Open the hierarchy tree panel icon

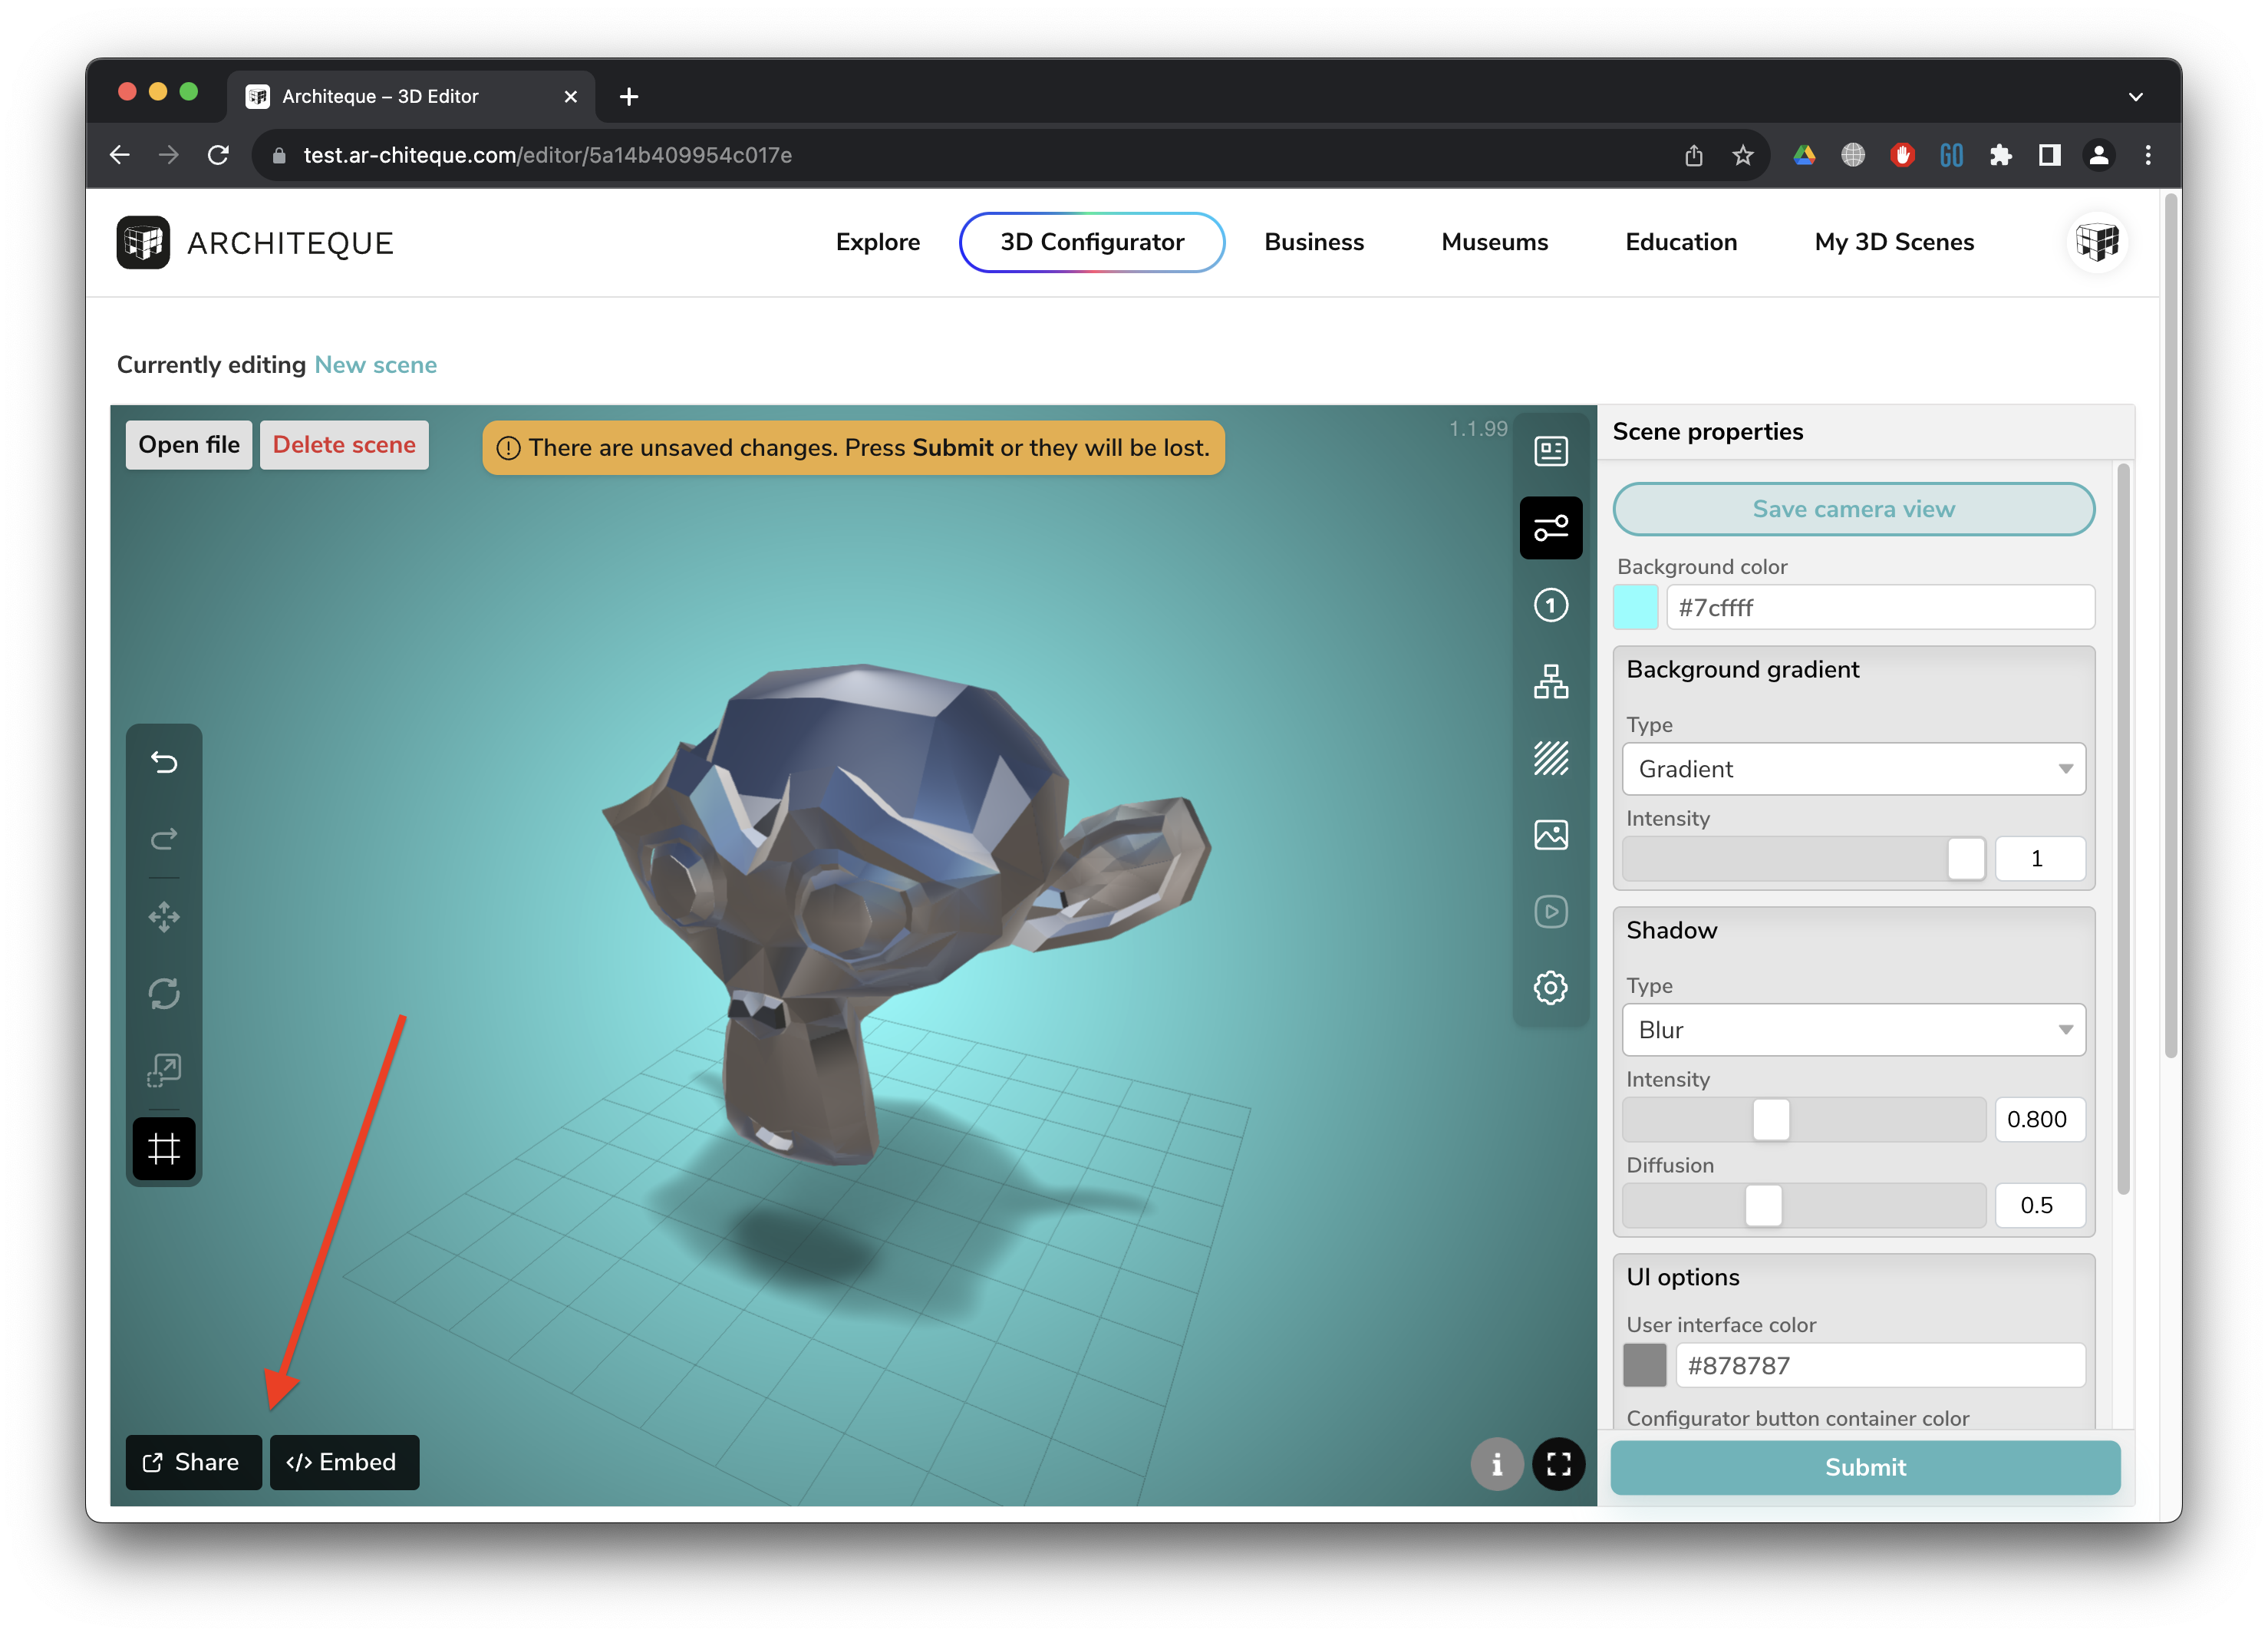[1550, 682]
